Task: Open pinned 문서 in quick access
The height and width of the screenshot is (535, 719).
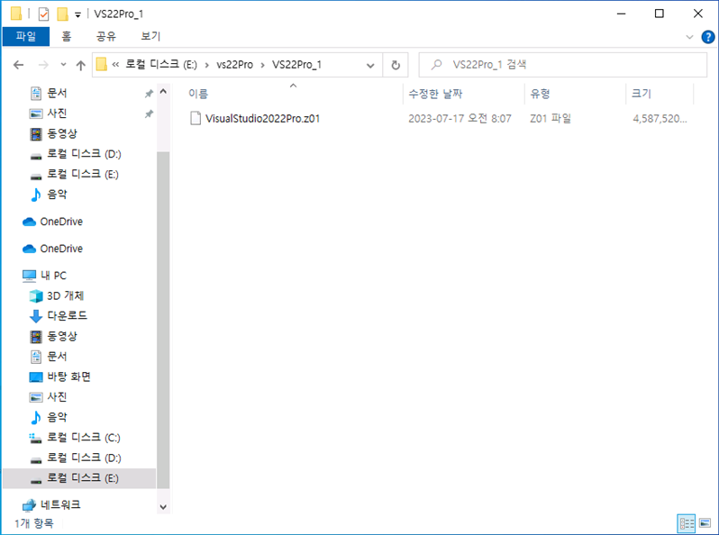Action: [57, 93]
